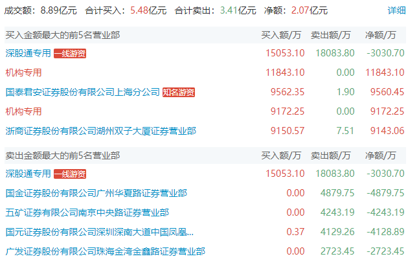Select buy amount 11843.10 for 机构专用

(285, 73)
